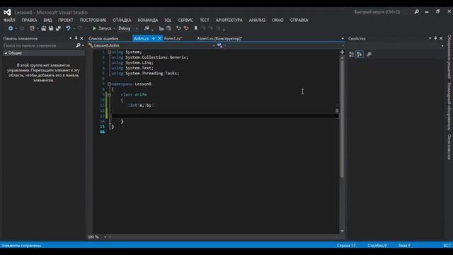Open the Окно классов side tab
The width and height of the screenshot is (453, 255).
coord(449,147)
